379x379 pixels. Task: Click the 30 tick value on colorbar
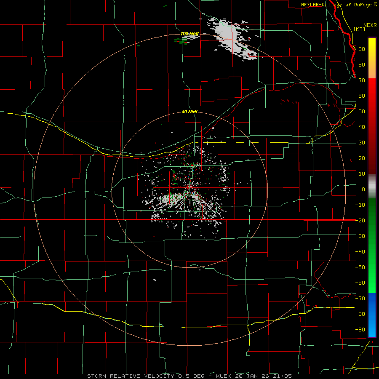[362, 143]
